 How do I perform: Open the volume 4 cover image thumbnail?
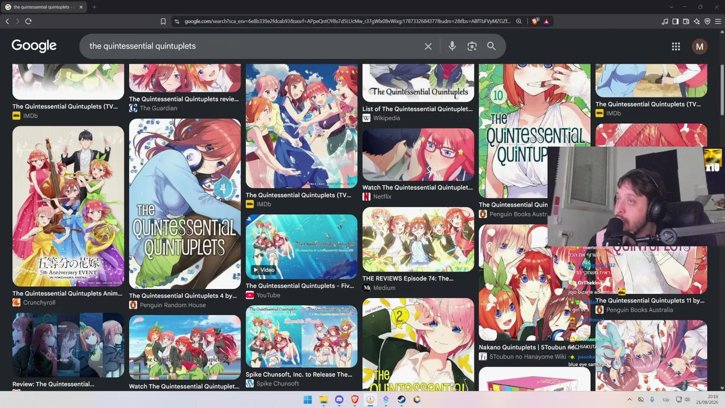185,203
